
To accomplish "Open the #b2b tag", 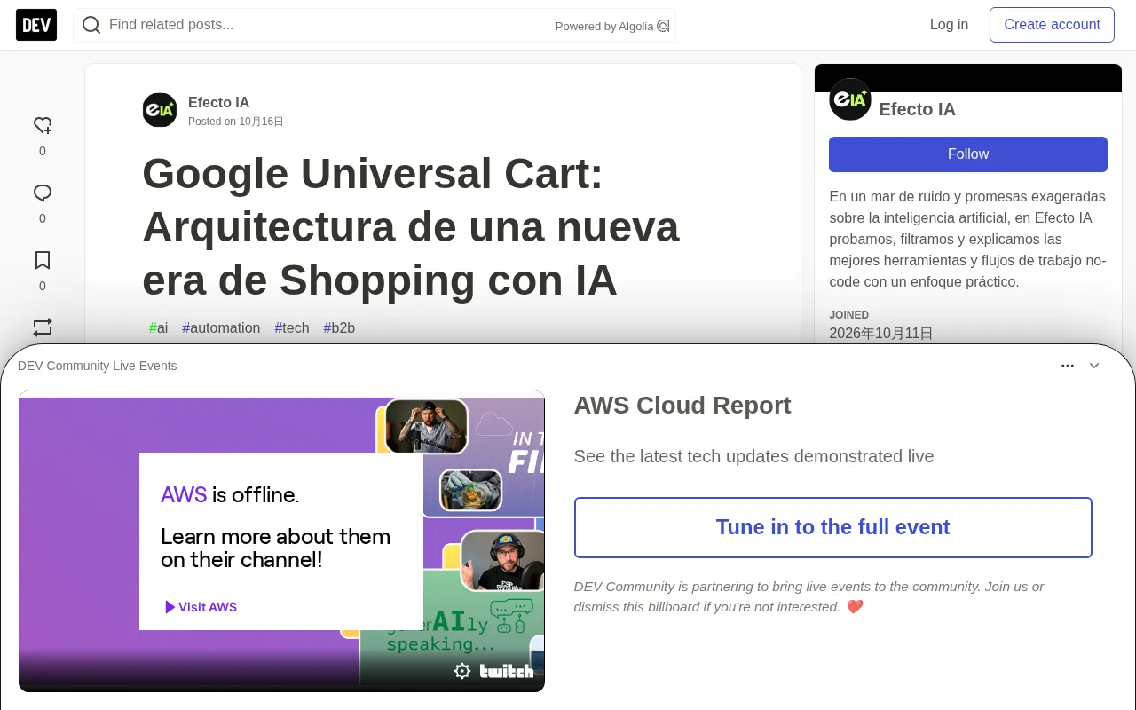I will (339, 327).
